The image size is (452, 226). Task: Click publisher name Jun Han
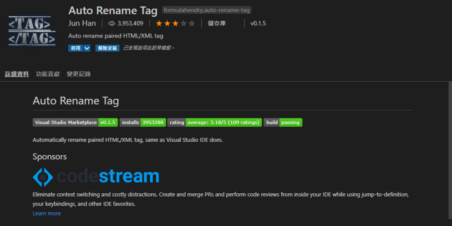click(82, 23)
